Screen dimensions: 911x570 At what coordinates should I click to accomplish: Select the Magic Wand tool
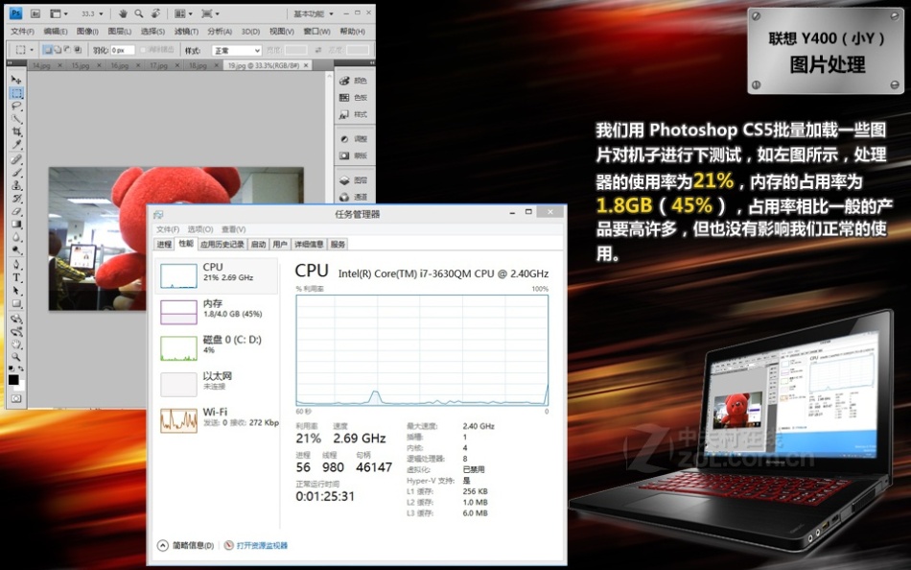tap(16, 119)
